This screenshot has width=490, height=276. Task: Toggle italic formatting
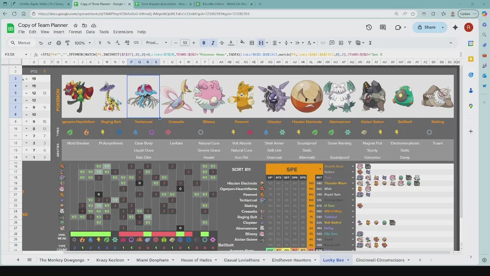tap(213, 43)
